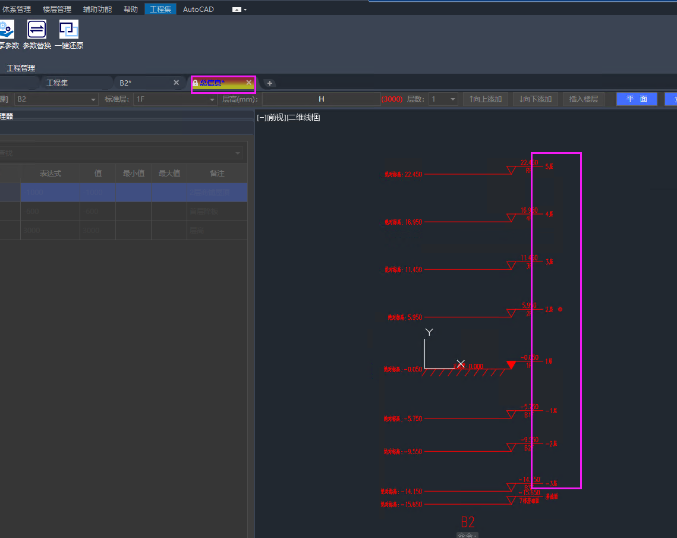The width and height of the screenshot is (677, 538).
Task: Click the red filled elevation marker at 1层
Action: [511, 364]
